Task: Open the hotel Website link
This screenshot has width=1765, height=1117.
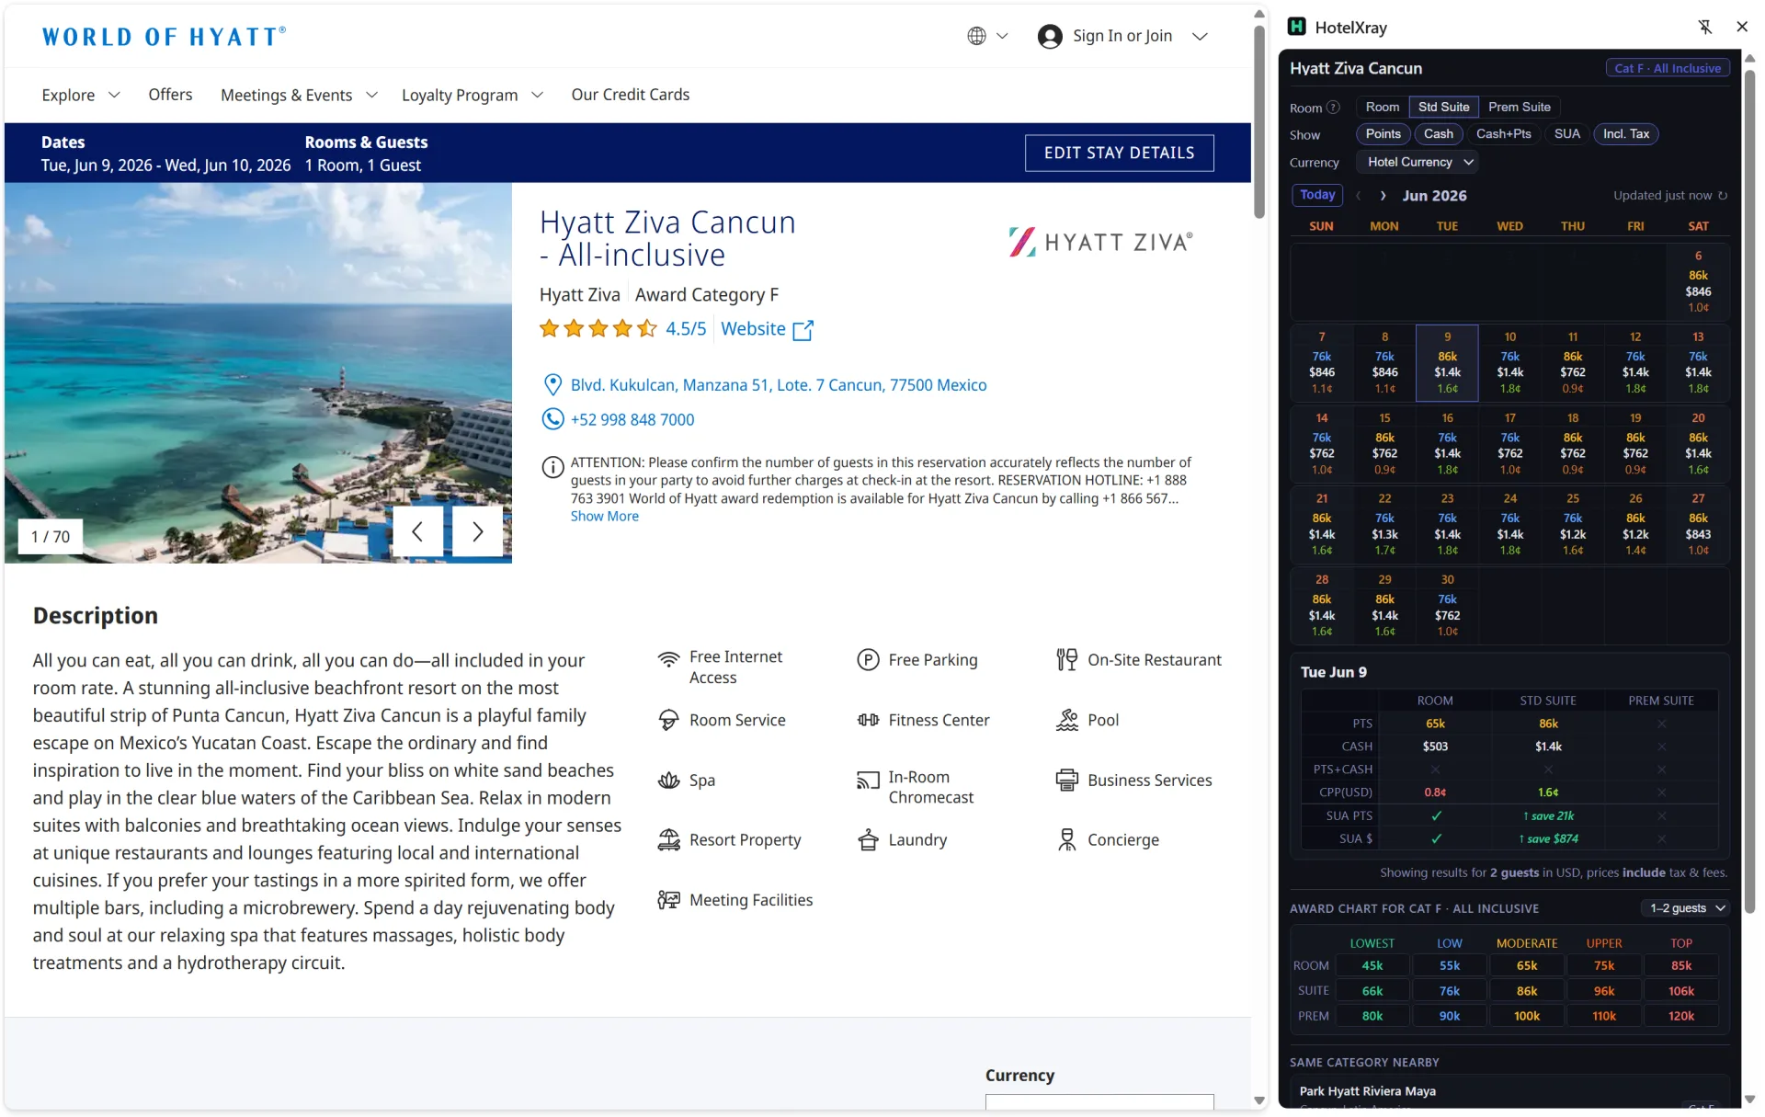Action: pyautogui.click(x=753, y=329)
